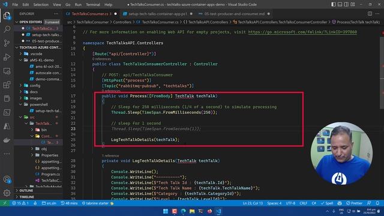The image size is (384, 216).
Task: Click Spell checker status item
Action: (327, 203)
